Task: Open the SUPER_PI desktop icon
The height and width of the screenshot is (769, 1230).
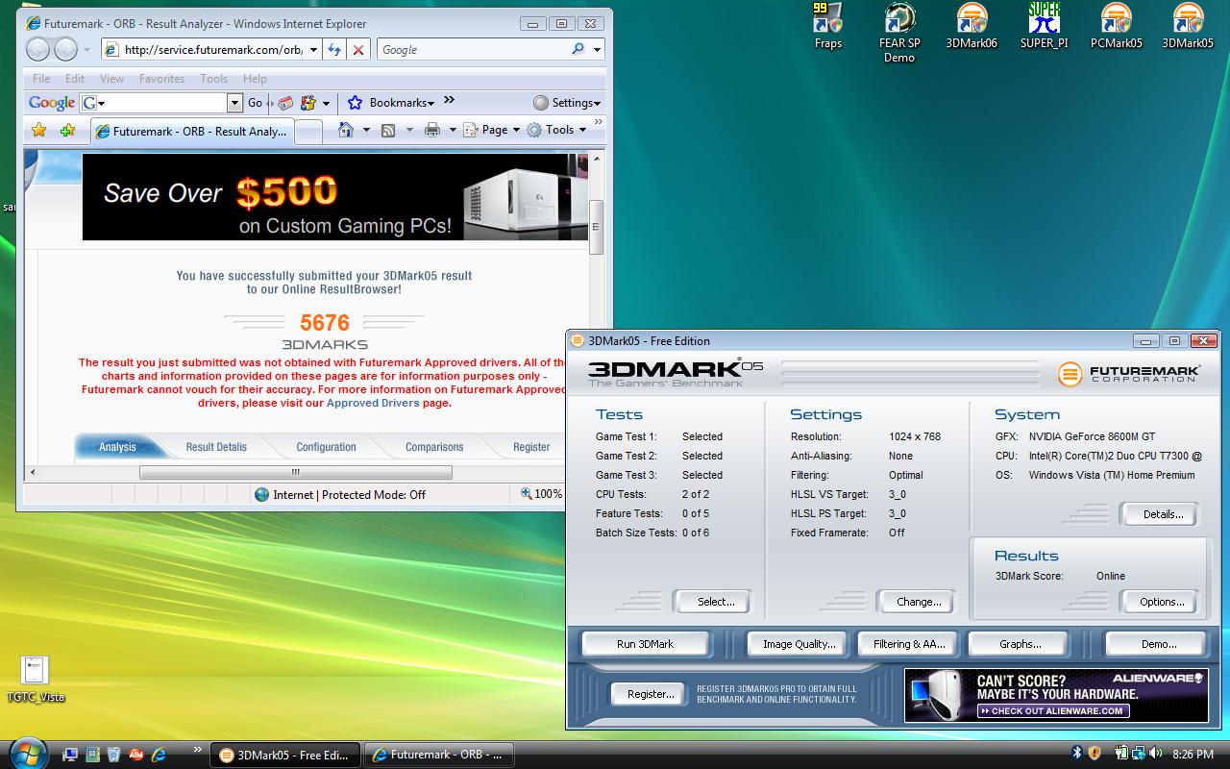Action: (1044, 26)
